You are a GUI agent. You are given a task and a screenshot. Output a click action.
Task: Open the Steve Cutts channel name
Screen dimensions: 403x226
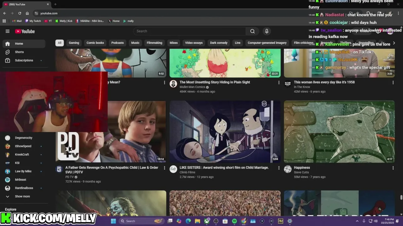301,172
